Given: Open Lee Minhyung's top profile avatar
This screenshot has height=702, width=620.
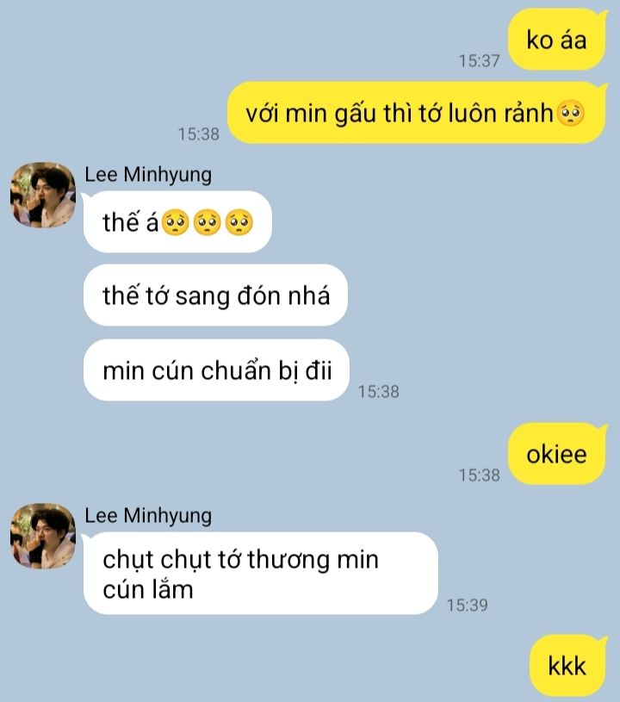Looking at the screenshot, I should 43,195.
